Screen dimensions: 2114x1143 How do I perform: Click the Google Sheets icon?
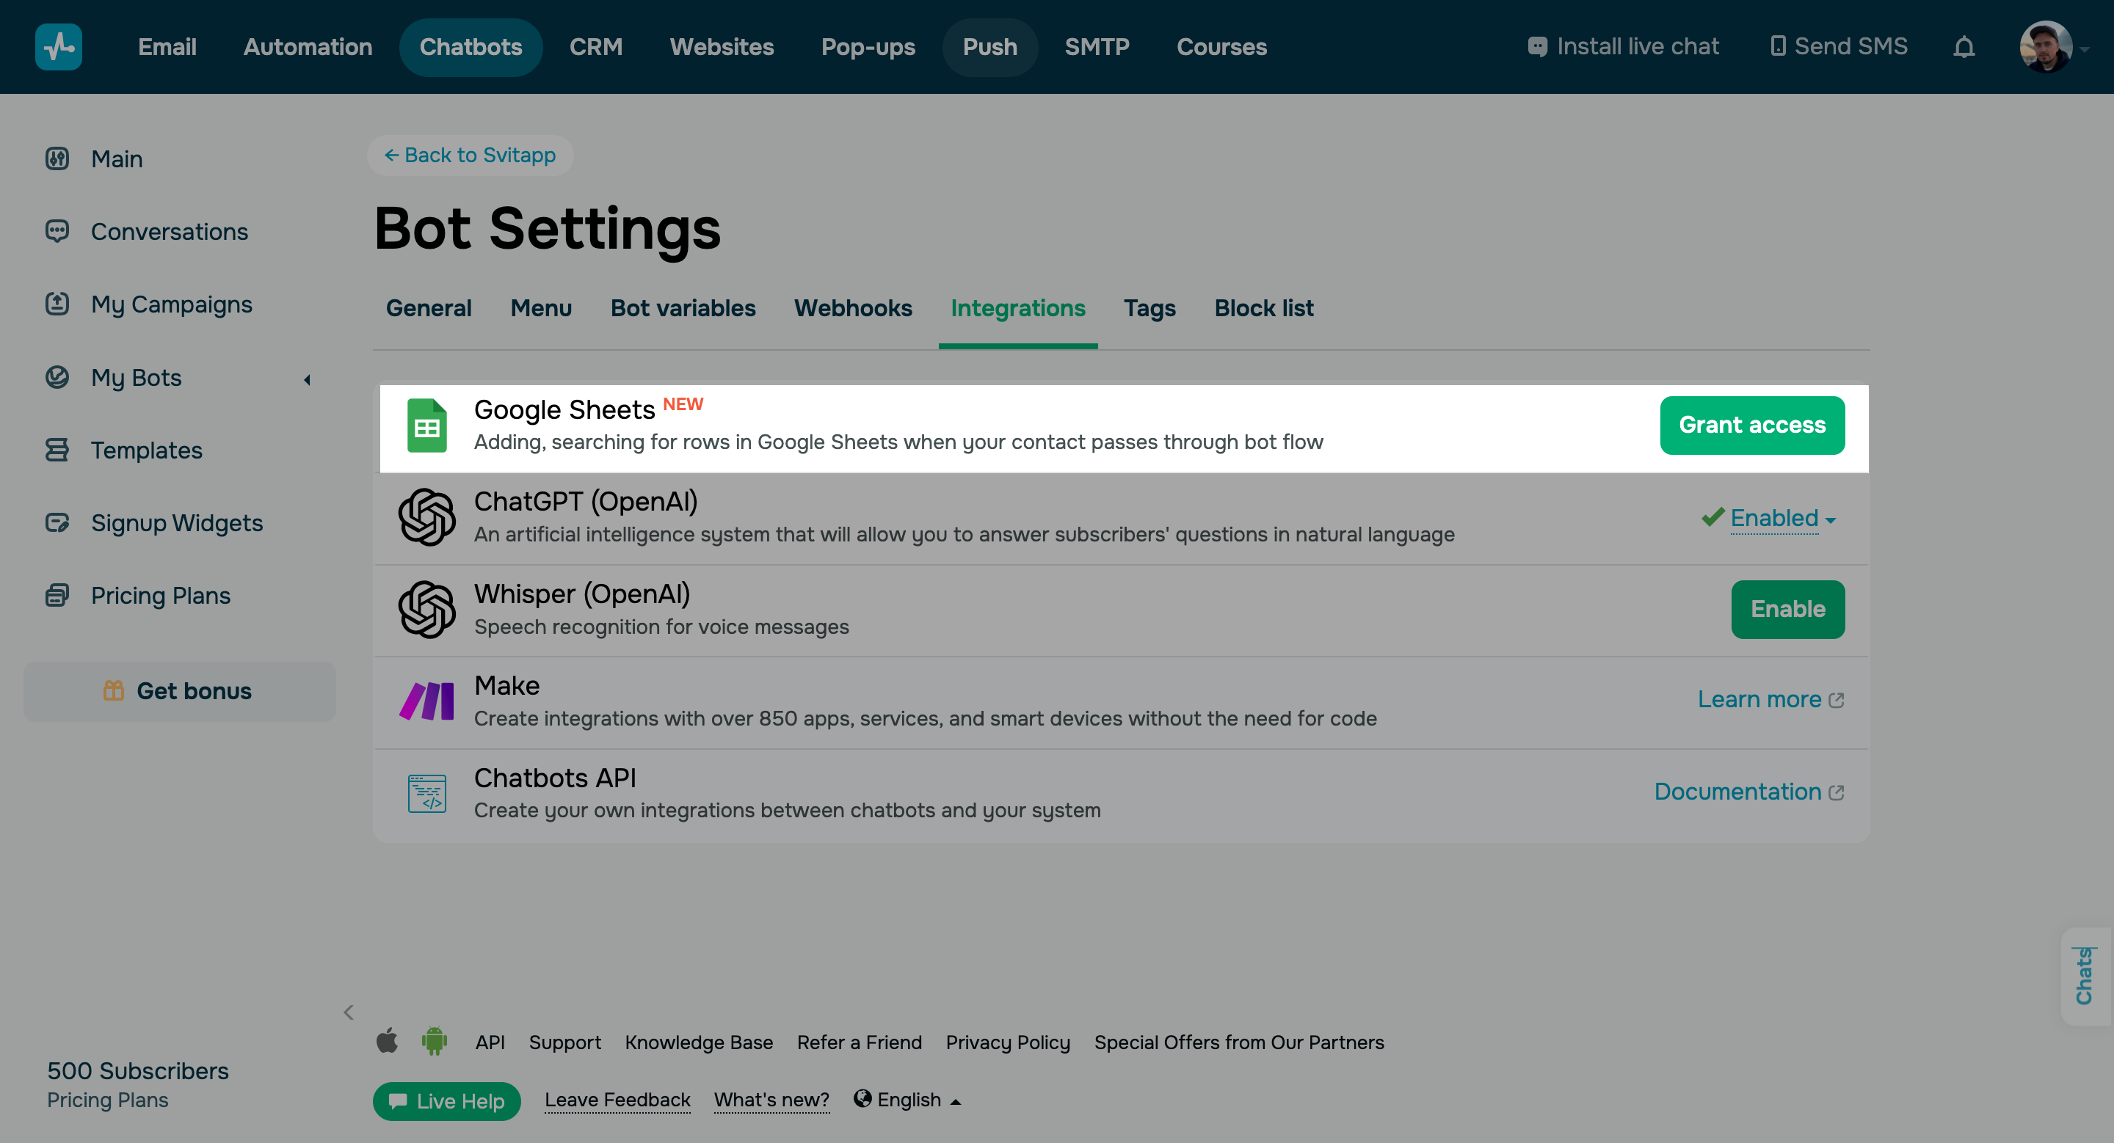click(x=426, y=426)
